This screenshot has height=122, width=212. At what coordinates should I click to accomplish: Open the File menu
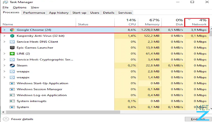click(x=6, y=7)
